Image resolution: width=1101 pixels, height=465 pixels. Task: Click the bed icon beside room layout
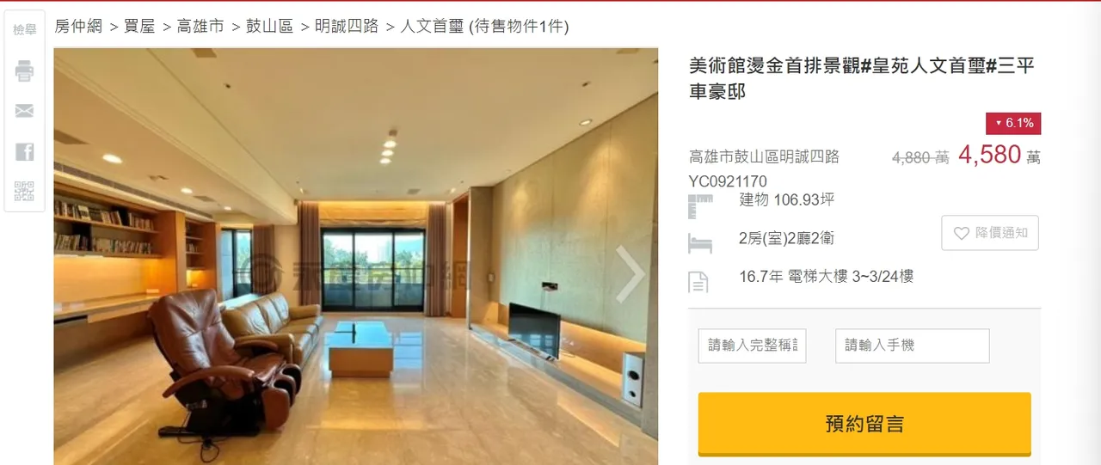tap(700, 244)
